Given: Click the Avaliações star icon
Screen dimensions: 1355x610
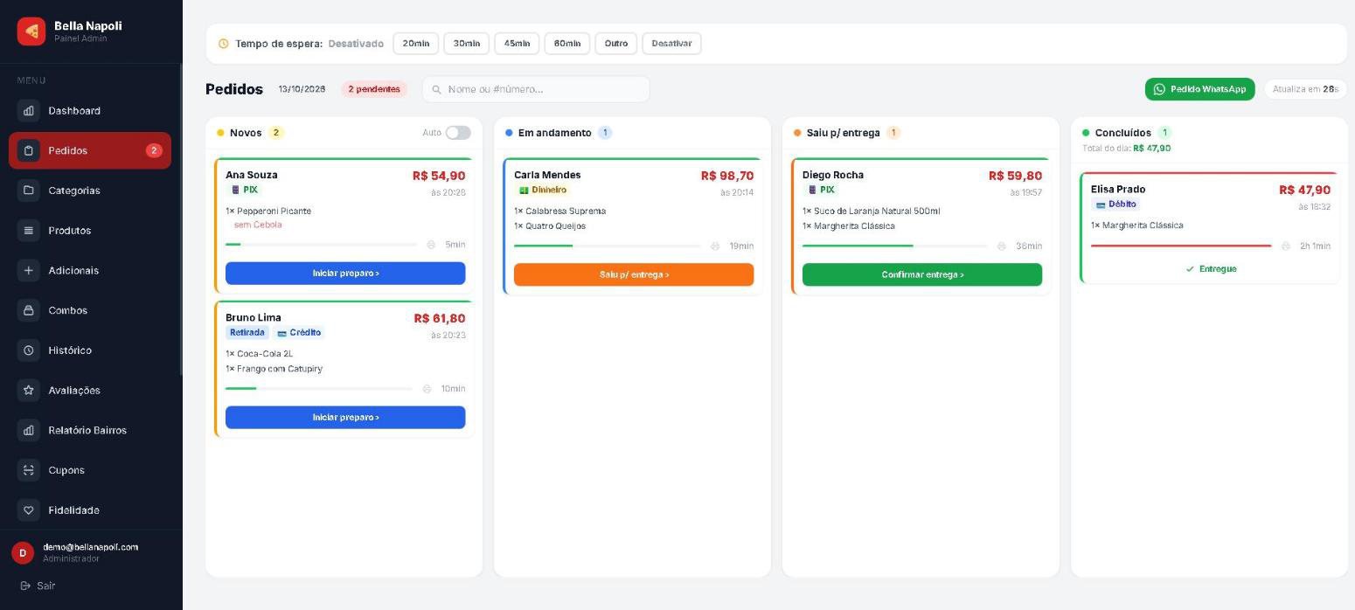Looking at the screenshot, I should pyautogui.click(x=28, y=390).
